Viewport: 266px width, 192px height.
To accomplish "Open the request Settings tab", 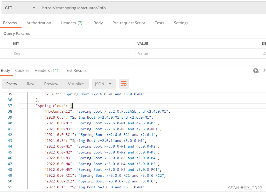I will 181,23.
